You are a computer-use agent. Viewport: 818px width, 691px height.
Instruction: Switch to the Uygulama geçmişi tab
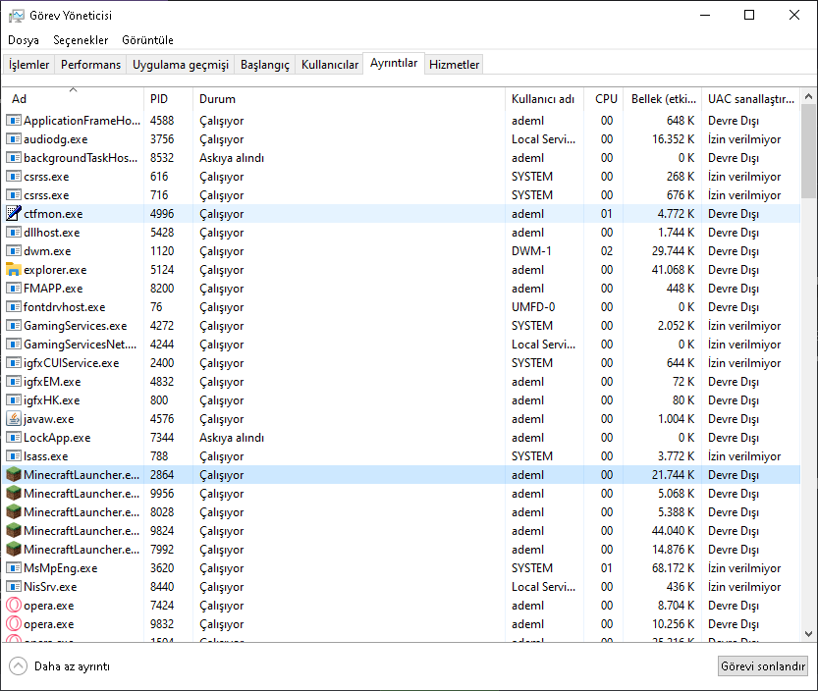coord(181,65)
